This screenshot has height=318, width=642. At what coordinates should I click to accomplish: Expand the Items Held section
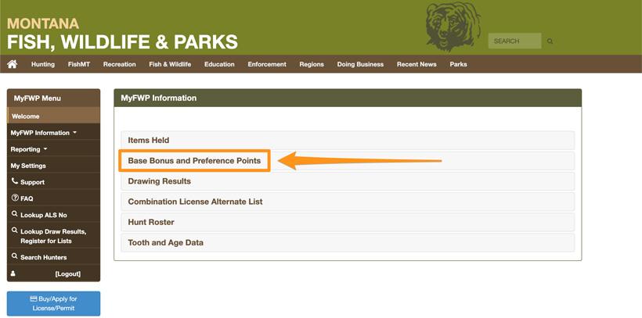coord(348,140)
